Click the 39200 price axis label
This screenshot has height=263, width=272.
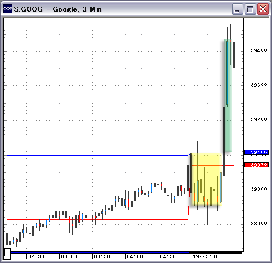tap(259, 119)
